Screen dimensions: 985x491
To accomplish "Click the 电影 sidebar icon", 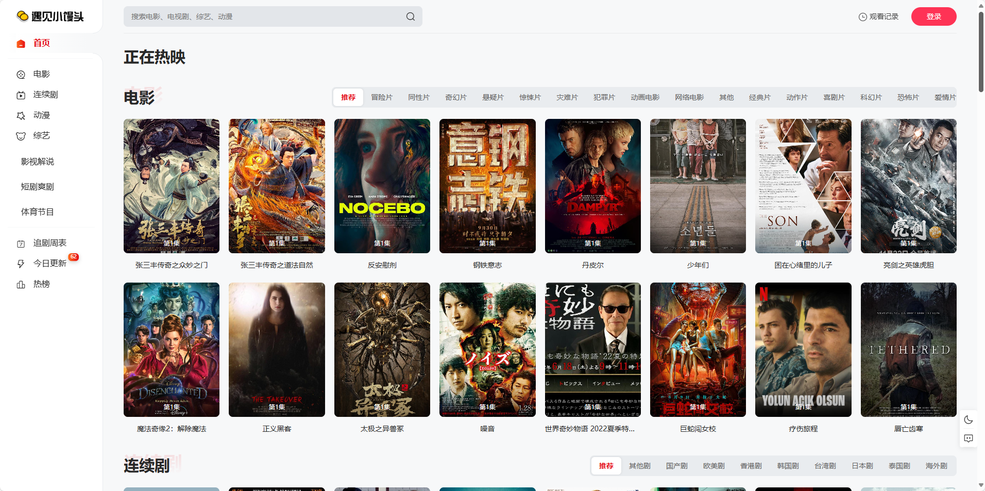I will coord(21,75).
